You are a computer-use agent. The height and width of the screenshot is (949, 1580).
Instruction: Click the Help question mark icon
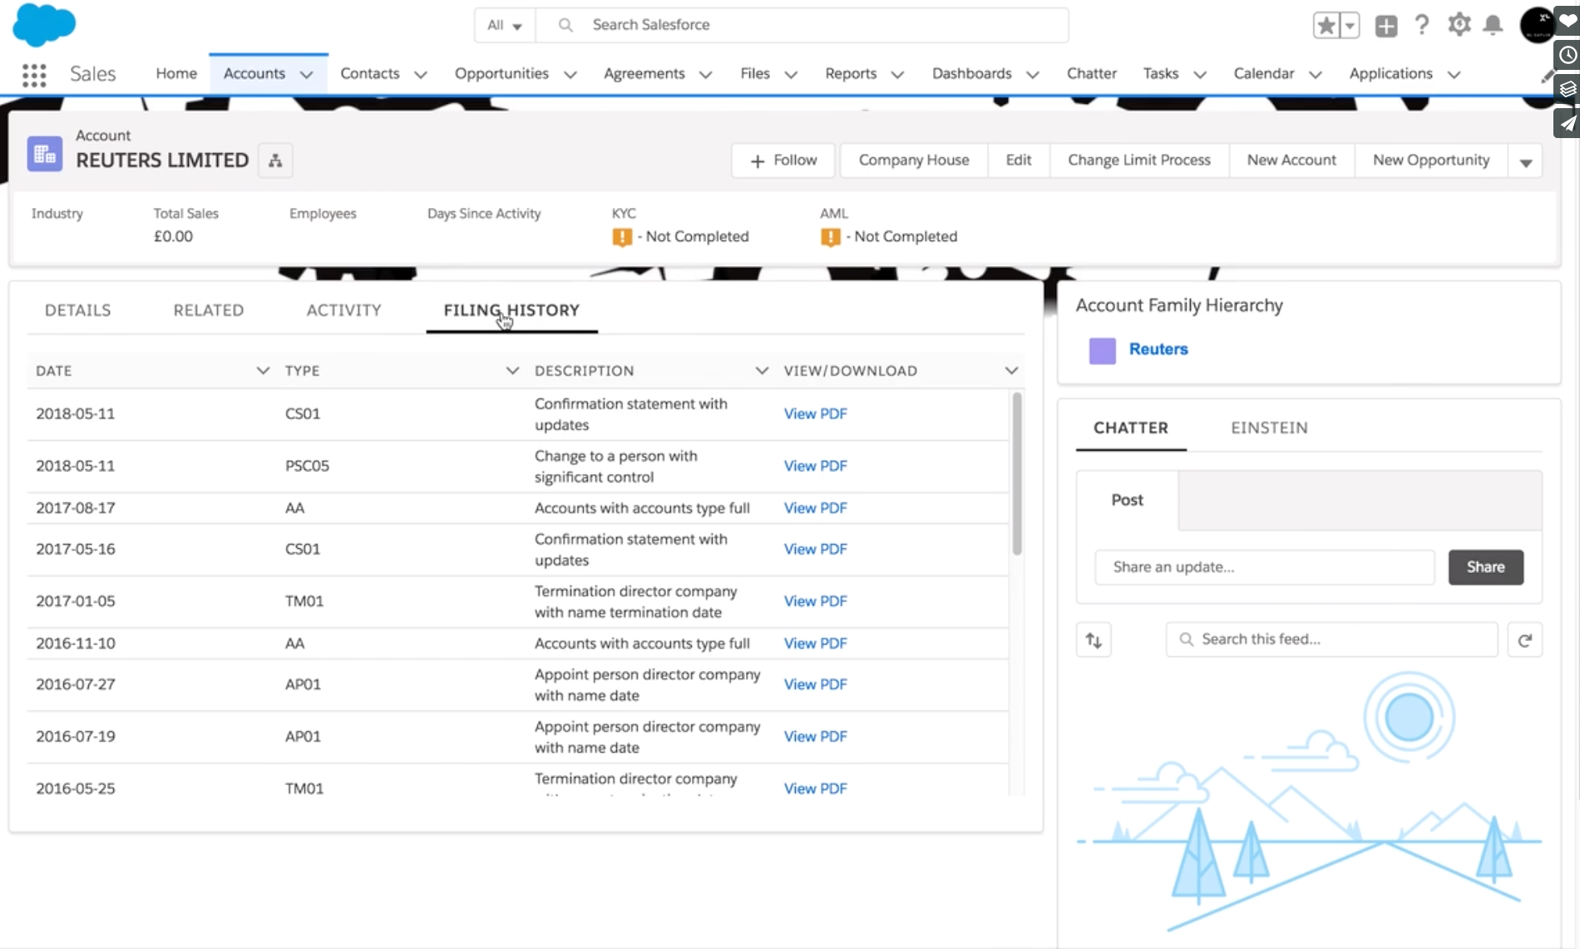pos(1422,25)
